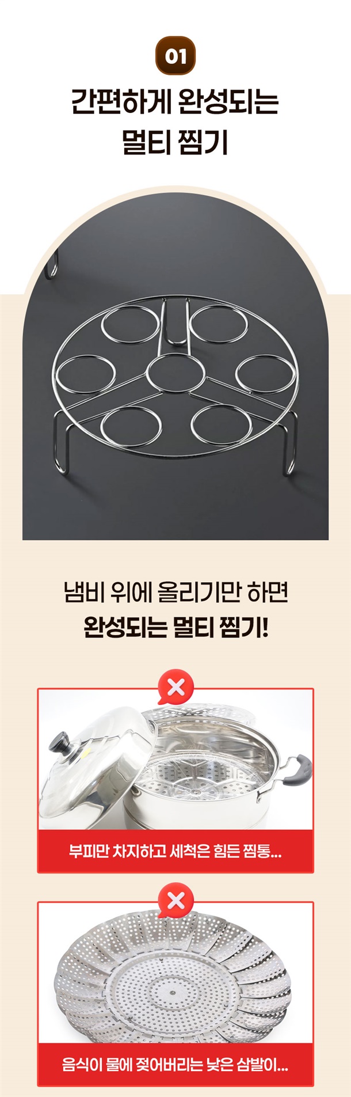
Task: Click the red X icon above folding steamer basket
Action: tap(175, 899)
